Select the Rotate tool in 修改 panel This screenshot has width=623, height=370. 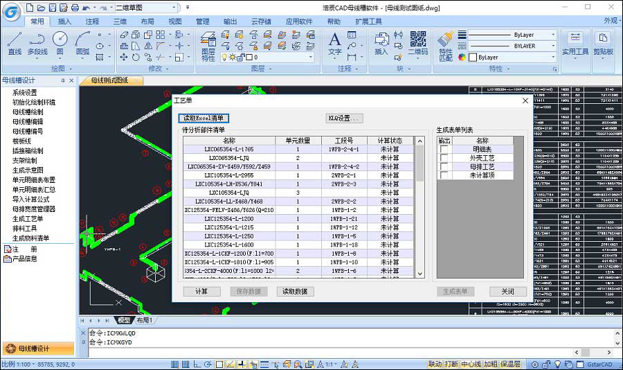click(136, 58)
